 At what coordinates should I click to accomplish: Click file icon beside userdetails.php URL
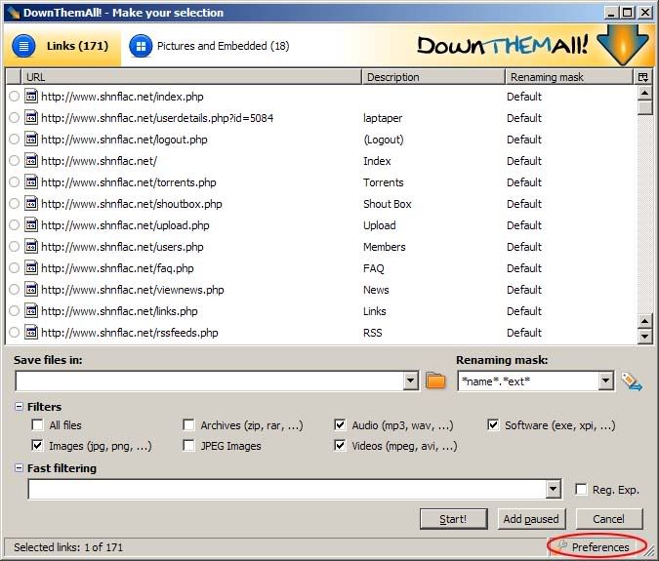(x=30, y=118)
